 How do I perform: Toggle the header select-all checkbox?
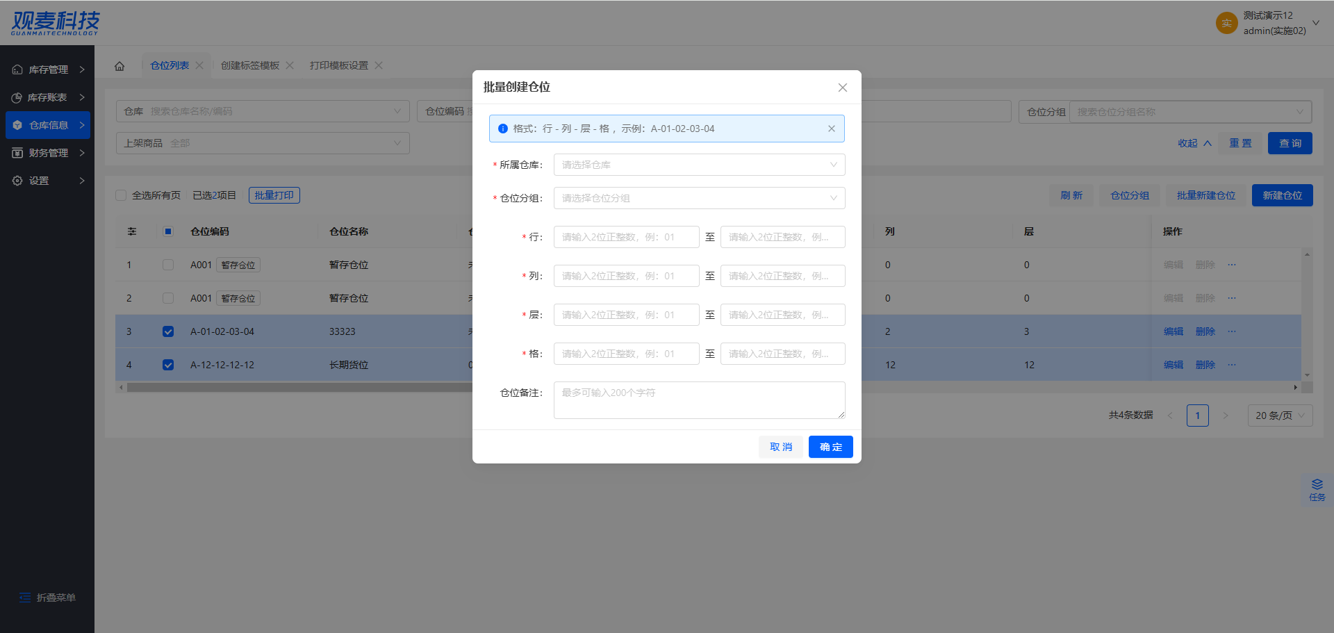pos(168,231)
